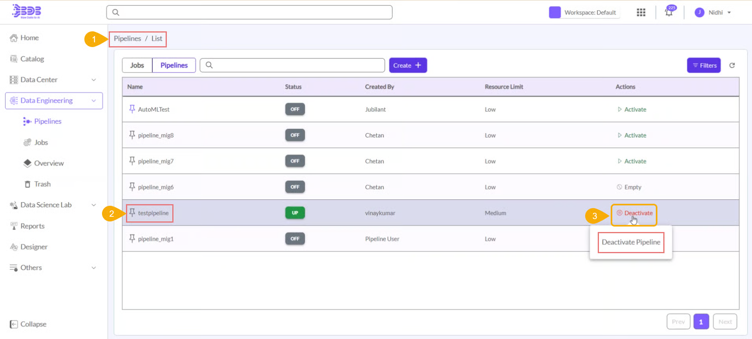Deactivate the testpipeline pipeline

click(634, 213)
